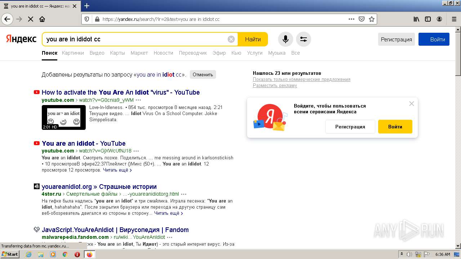Click the Яндекс logo
The height and width of the screenshot is (259, 461).
[21, 39]
